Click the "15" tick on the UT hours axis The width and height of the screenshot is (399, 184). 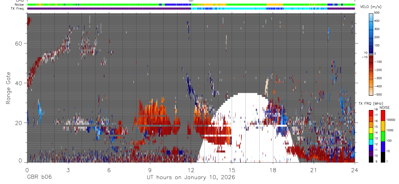coord(232,170)
